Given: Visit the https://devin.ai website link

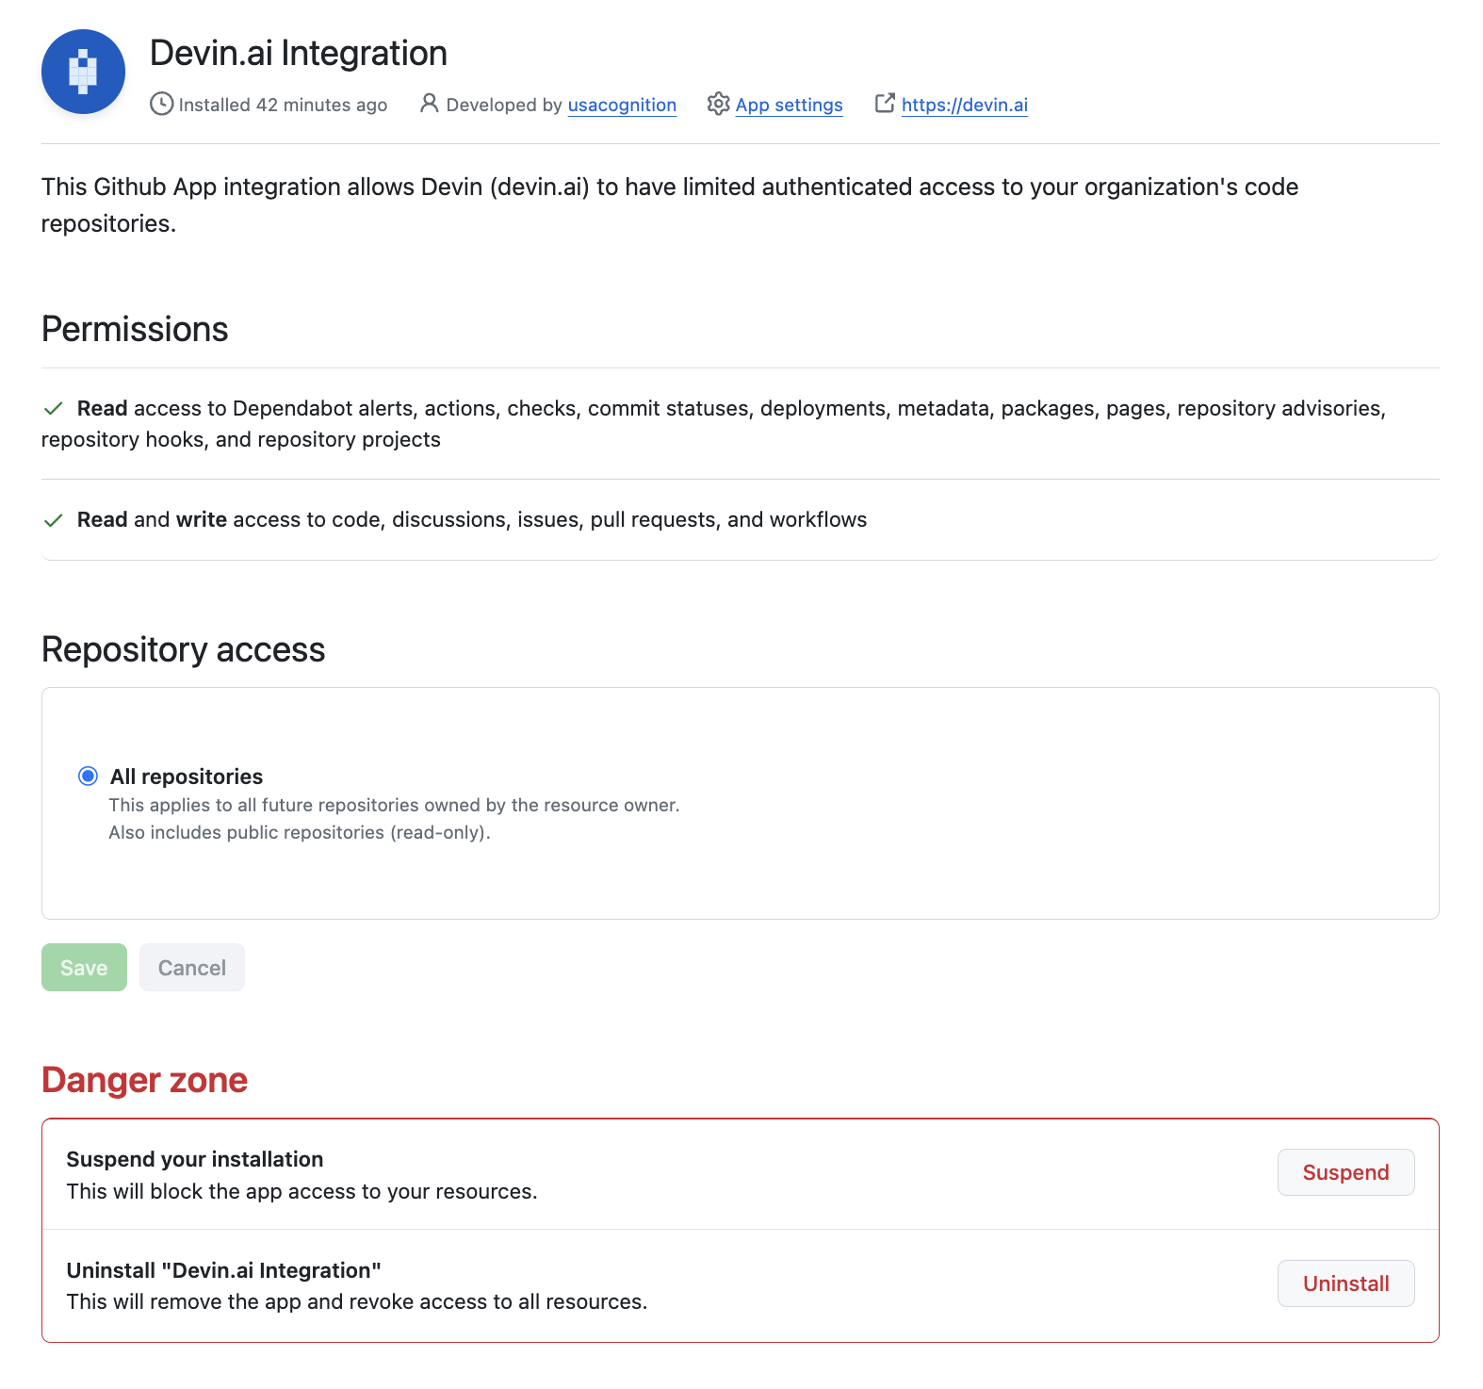Looking at the screenshot, I should pyautogui.click(x=964, y=105).
